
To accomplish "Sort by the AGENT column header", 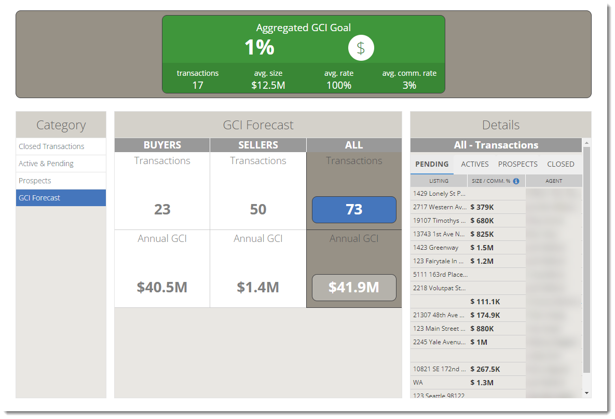I will click(x=553, y=181).
